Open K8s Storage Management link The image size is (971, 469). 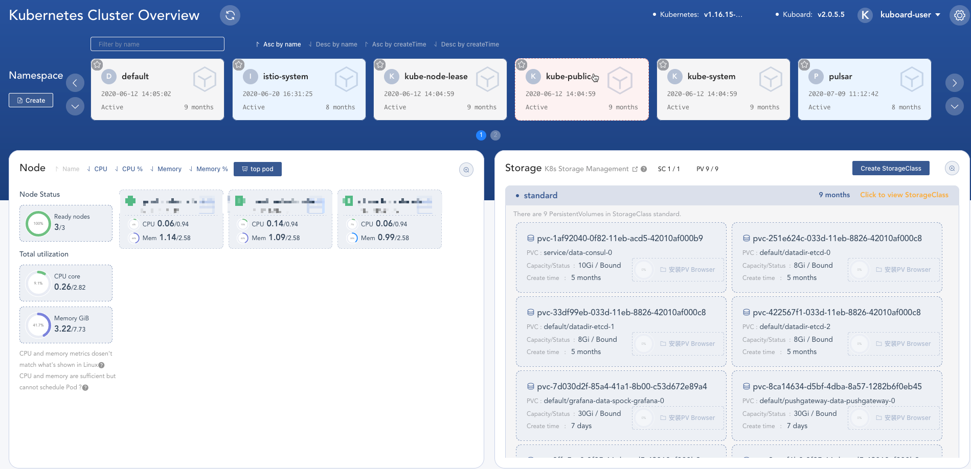[591, 169]
